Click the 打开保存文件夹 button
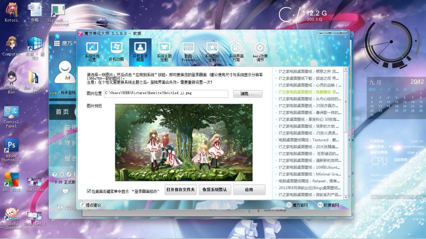 [x=181, y=190]
